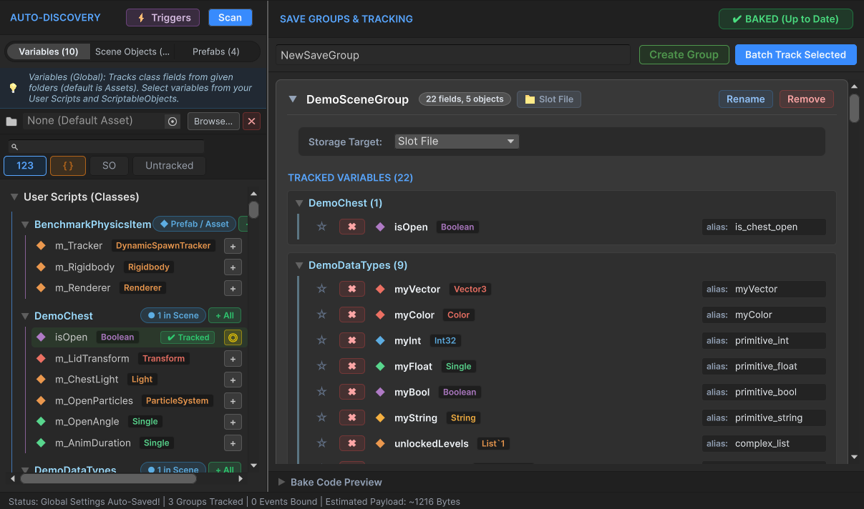Star the myInt variable
This screenshot has height=509, width=864.
click(322, 340)
